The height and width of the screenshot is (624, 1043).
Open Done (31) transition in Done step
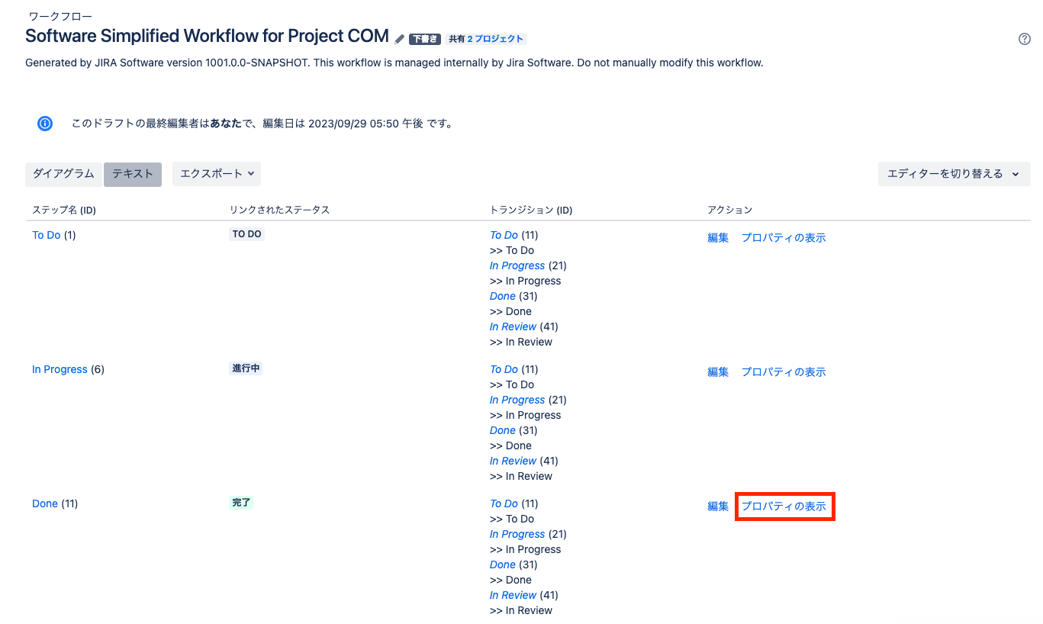pyautogui.click(x=503, y=564)
